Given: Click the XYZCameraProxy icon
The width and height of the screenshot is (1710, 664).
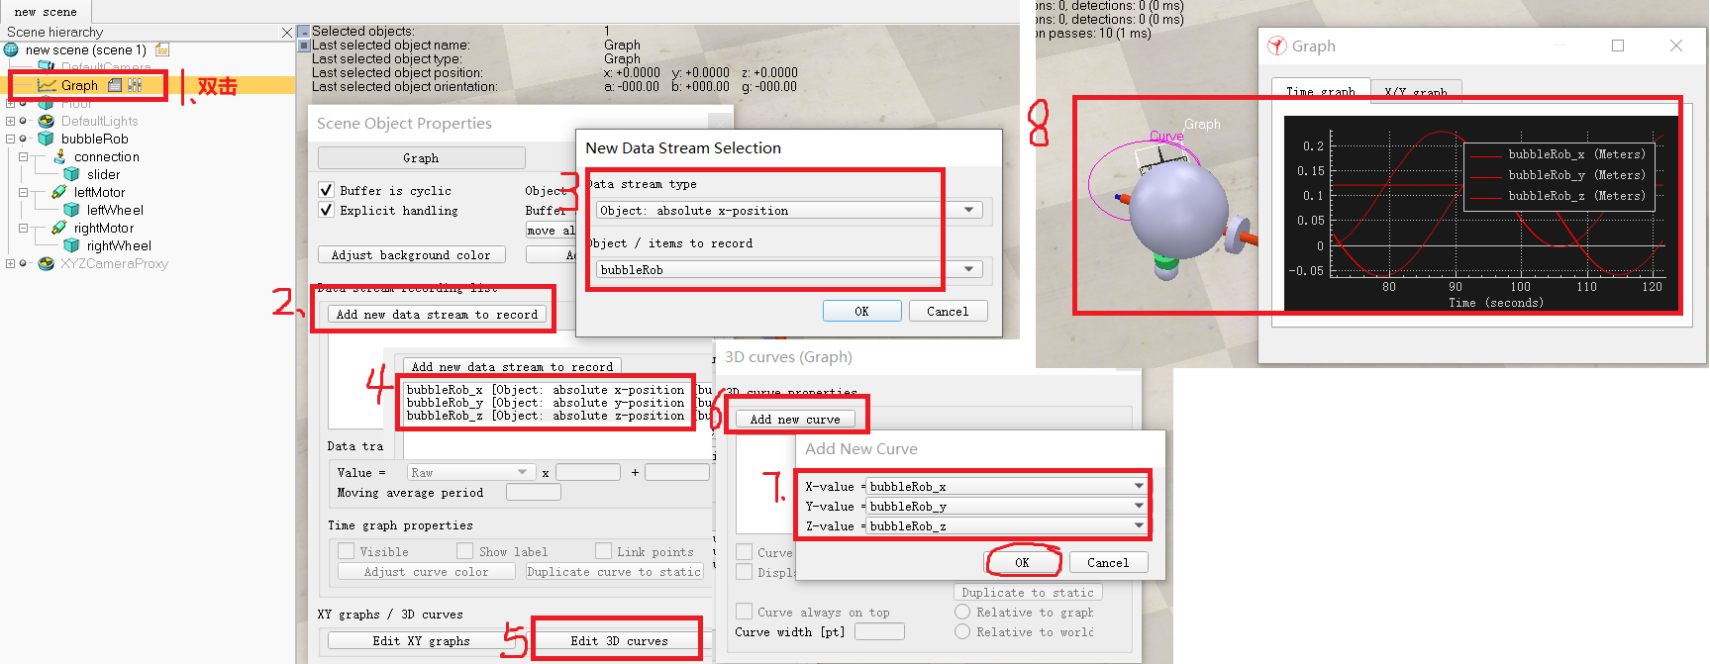Looking at the screenshot, I should (46, 263).
